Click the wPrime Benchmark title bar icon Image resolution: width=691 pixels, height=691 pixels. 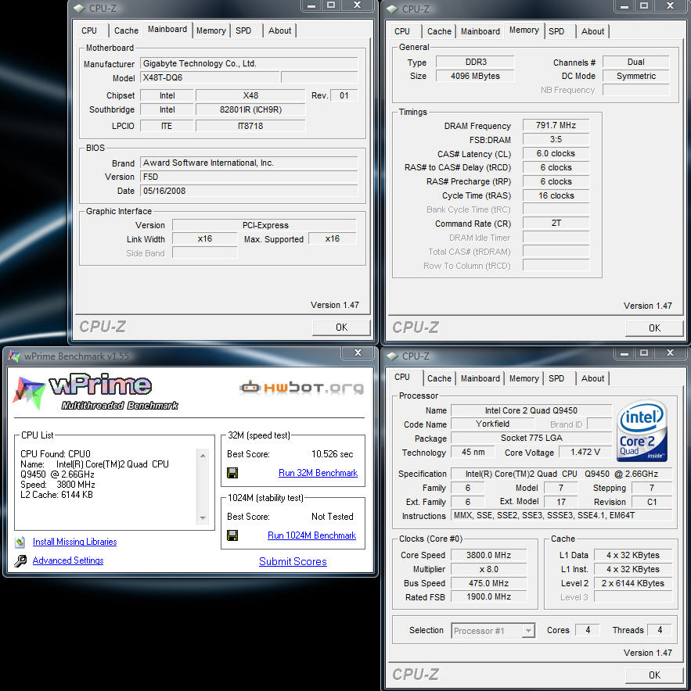click(13, 356)
